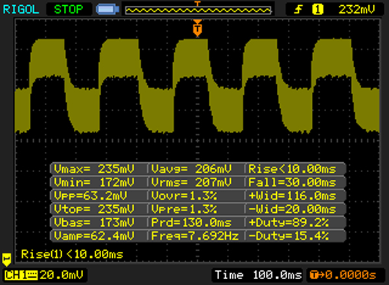Click the Vtop= 235mV measurement
Viewport: 389px width, 285px height.
pyautogui.click(x=94, y=209)
